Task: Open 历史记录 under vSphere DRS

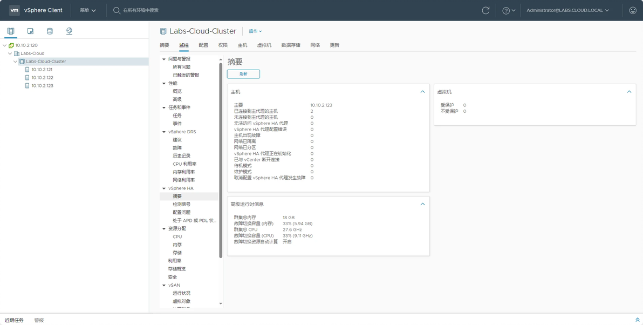Action: click(x=182, y=156)
